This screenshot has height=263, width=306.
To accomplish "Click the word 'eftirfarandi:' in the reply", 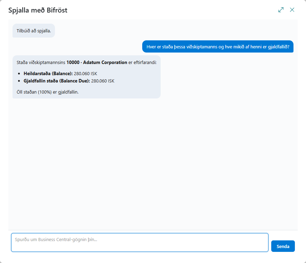I will (145, 63).
